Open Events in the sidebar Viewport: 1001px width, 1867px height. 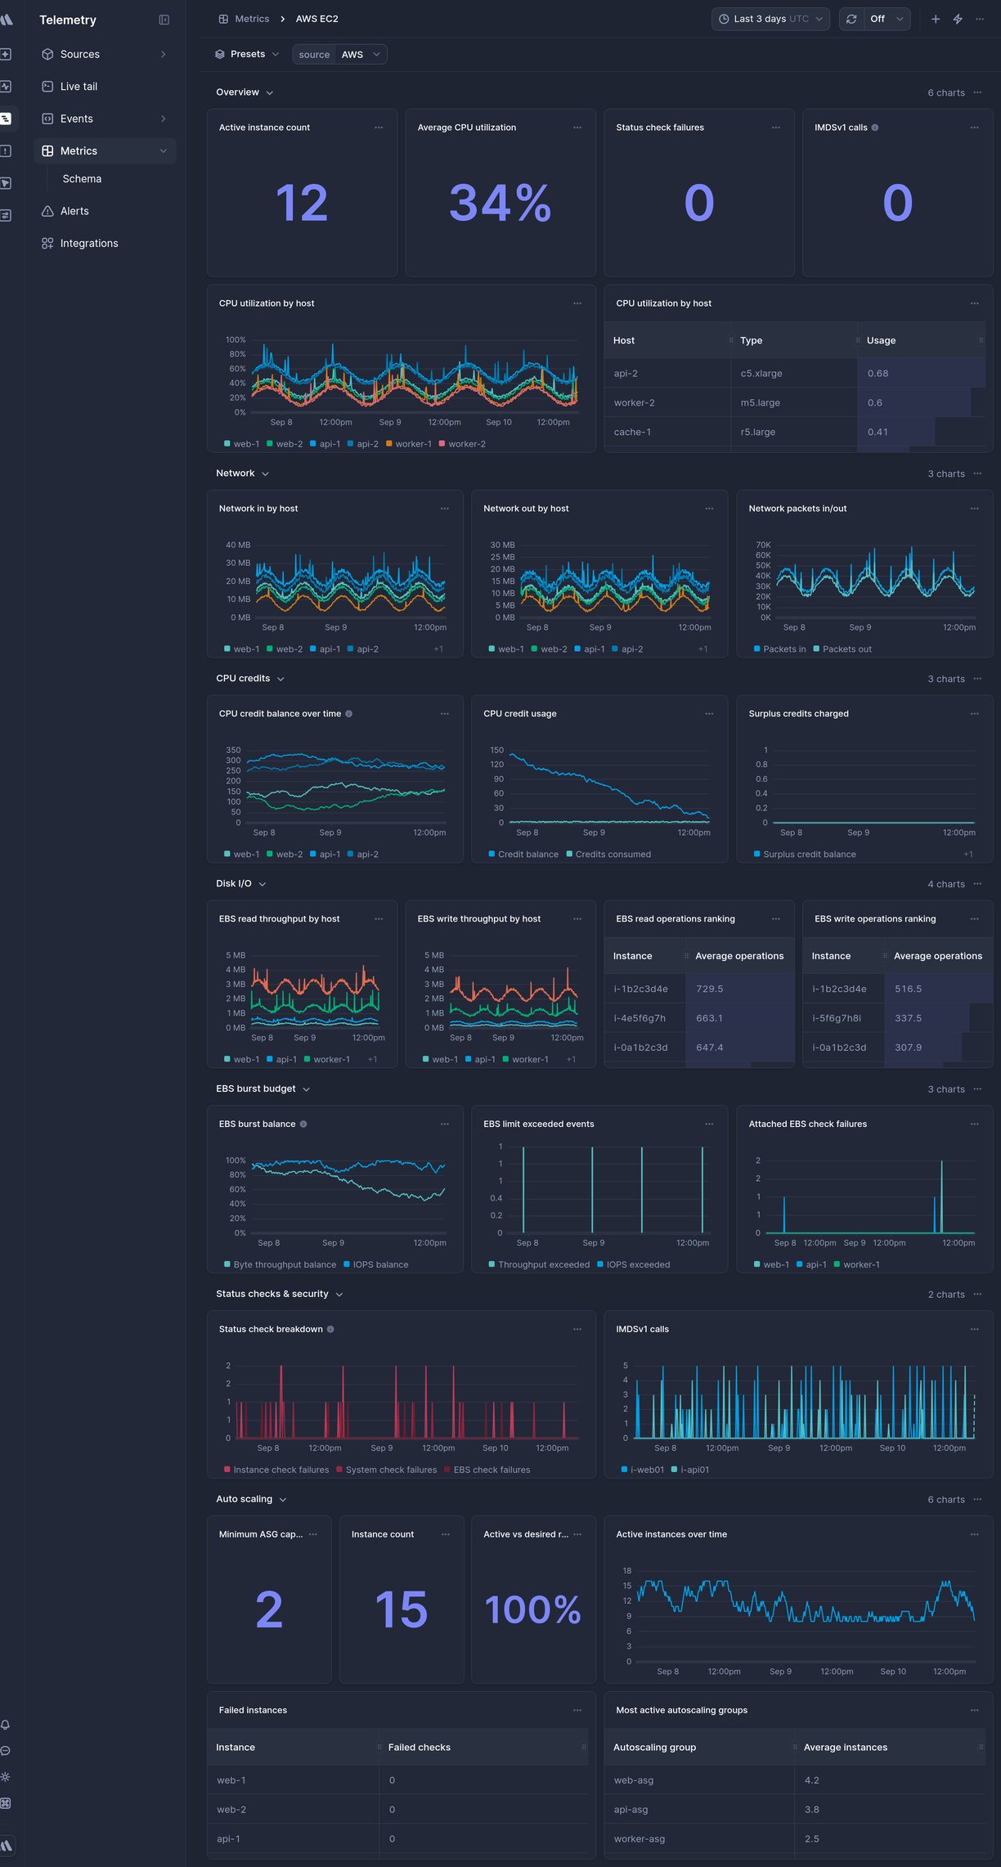(x=105, y=119)
